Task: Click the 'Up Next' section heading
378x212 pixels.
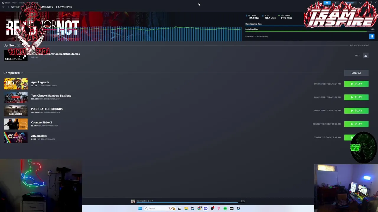Action: pyautogui.click(x=9, y=45)
